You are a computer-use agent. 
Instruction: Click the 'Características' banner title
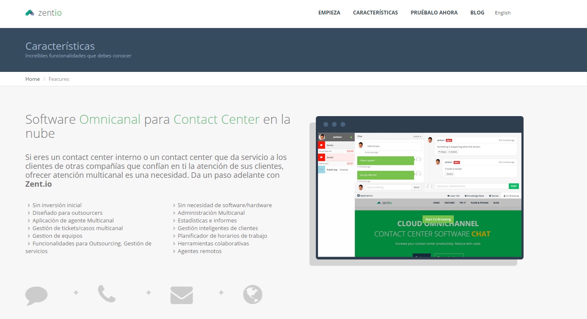[60, 46]
